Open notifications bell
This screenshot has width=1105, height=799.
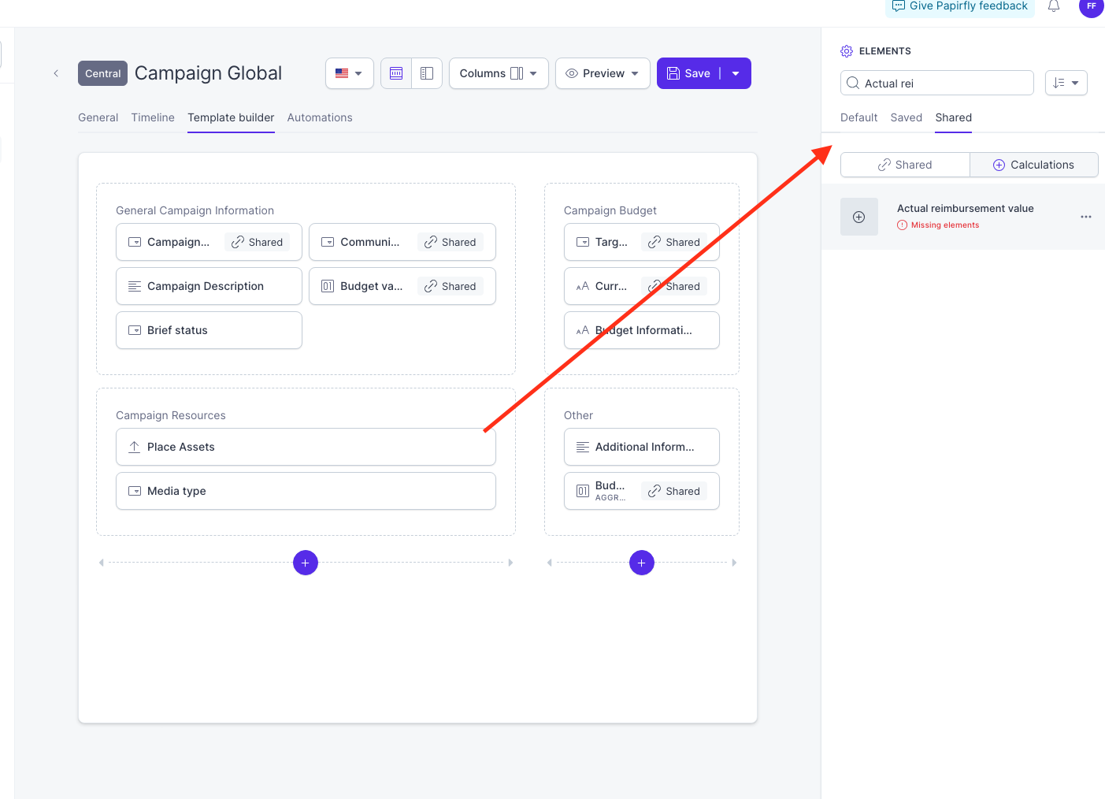coord(1054,6)
